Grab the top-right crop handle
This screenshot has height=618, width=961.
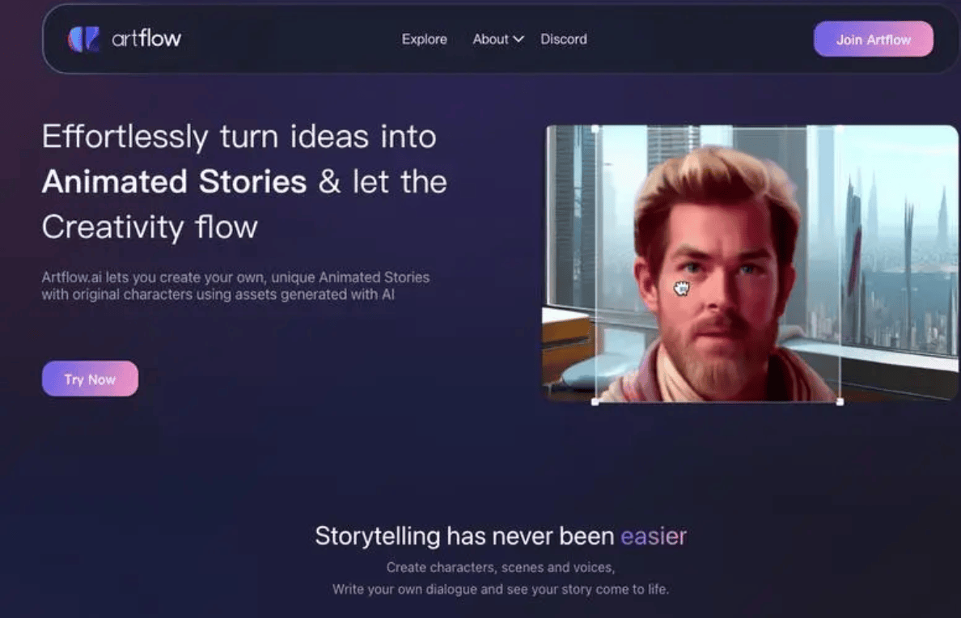[839, 129]
